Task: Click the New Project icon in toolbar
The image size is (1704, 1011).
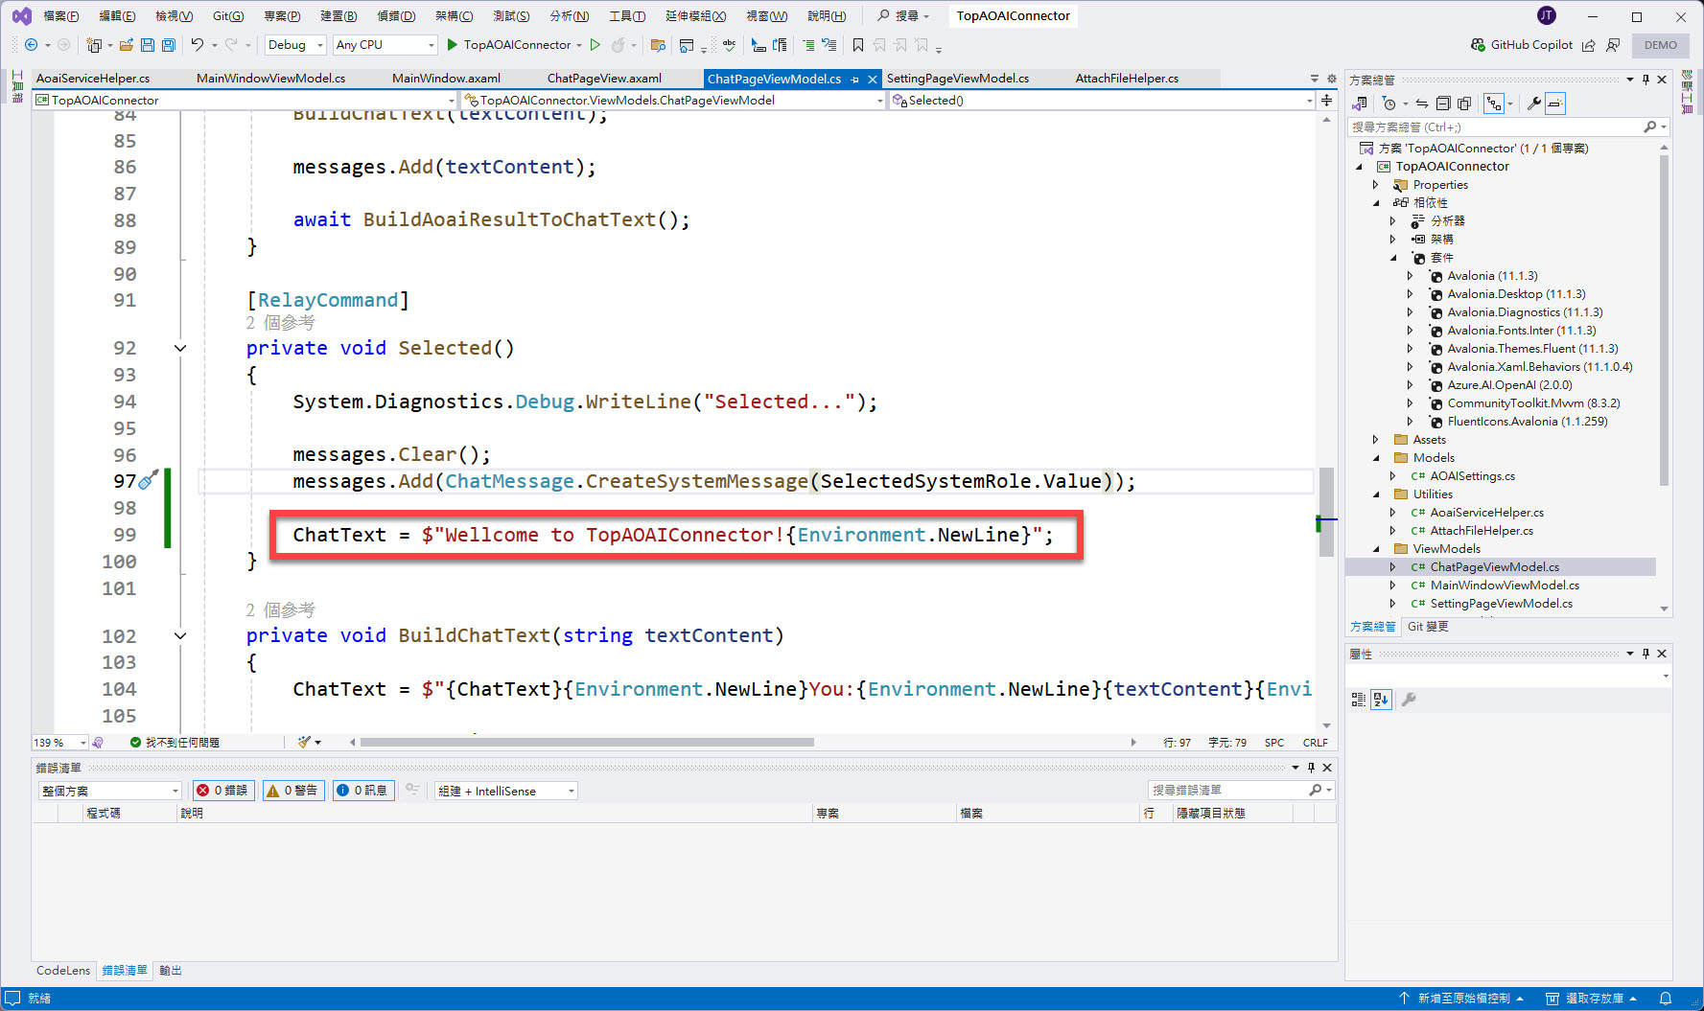Action: tap(94, 45)
